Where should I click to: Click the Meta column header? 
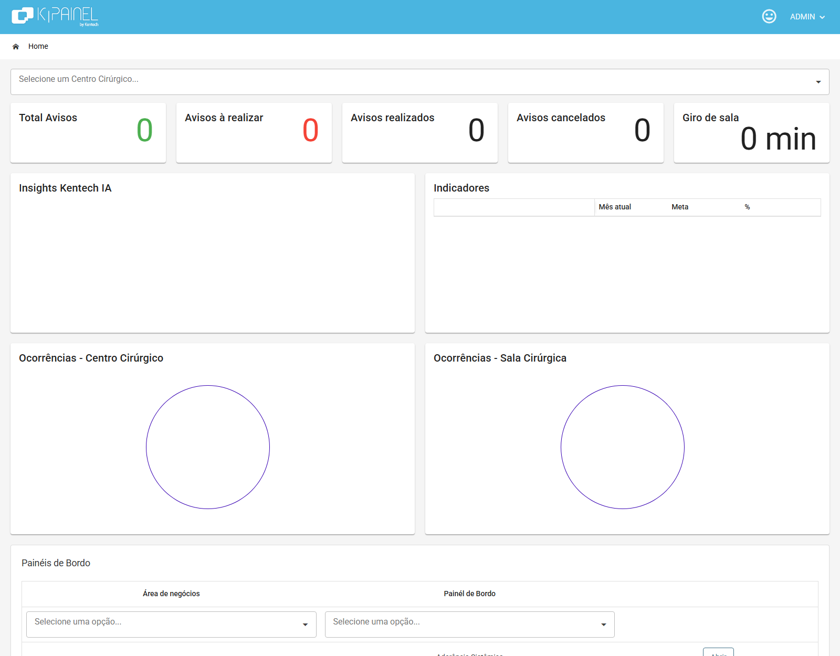coord(680,207)
